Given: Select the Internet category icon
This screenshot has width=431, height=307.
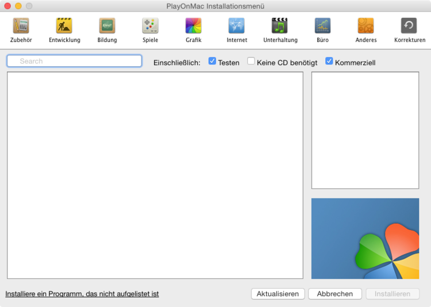Looking at the screenshot, I should click(x=236, y=25).
